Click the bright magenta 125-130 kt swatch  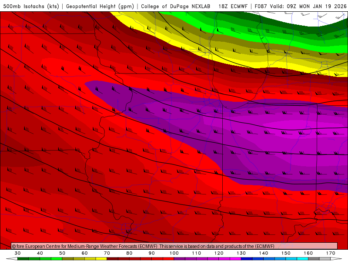(x=236, y=259)
